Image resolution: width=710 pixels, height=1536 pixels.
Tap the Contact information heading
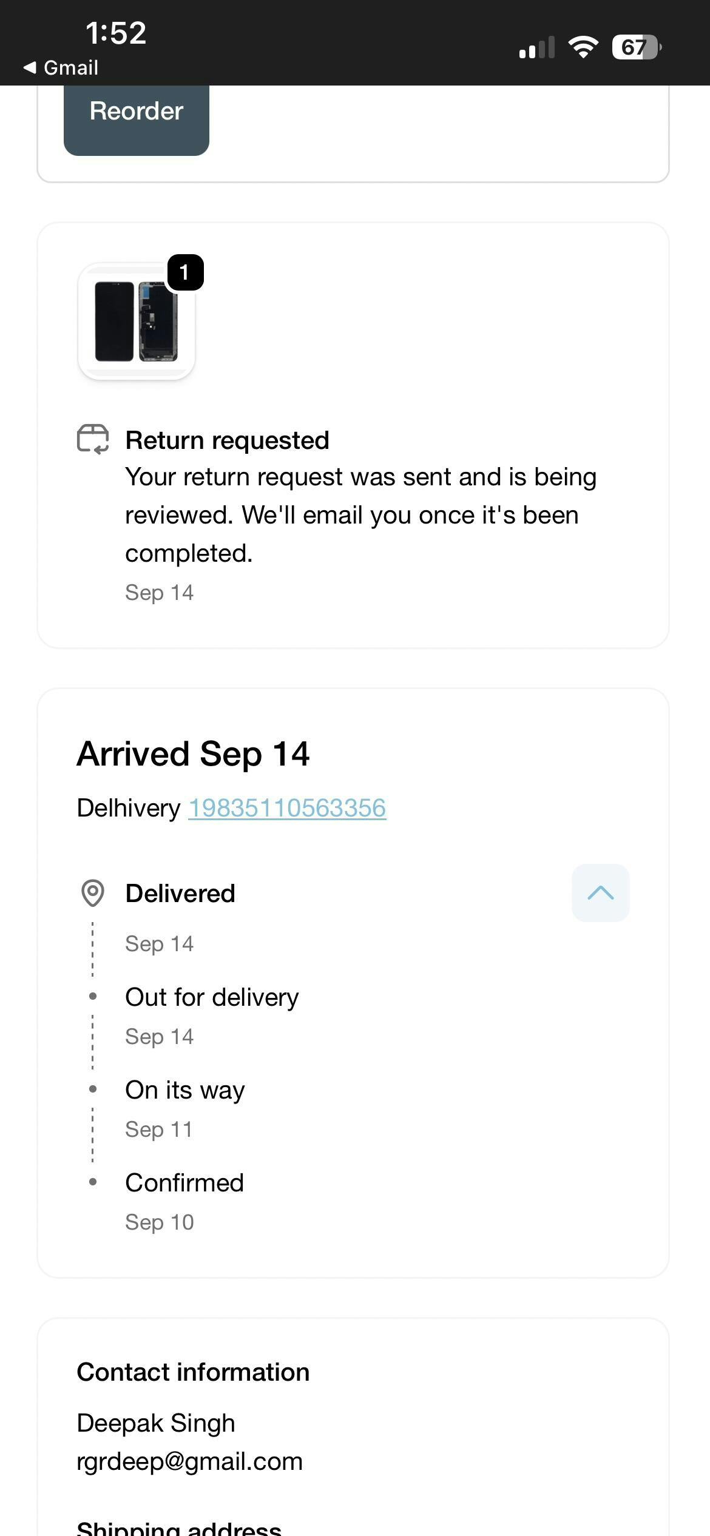[x=193, y=1372]
